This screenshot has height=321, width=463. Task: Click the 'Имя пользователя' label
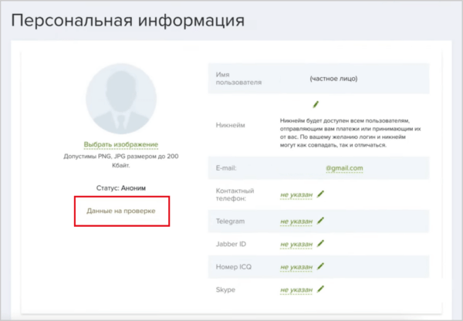pos(238,79)
